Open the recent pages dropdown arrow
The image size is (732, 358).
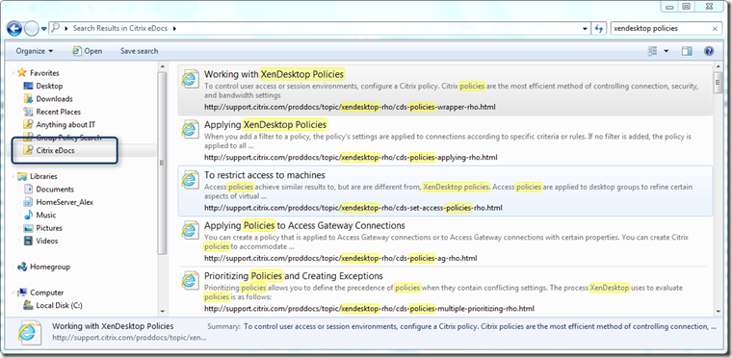[x=44, y=29]
